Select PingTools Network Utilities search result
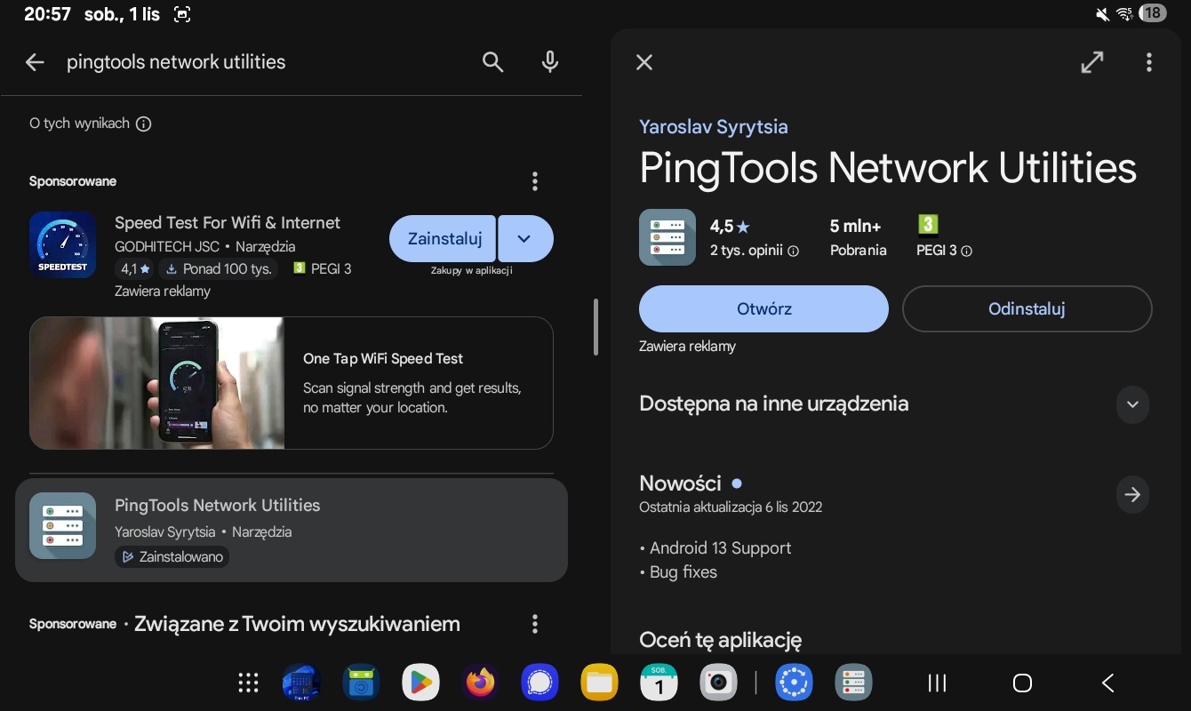 pyautogui.click(x=291, y=530)
